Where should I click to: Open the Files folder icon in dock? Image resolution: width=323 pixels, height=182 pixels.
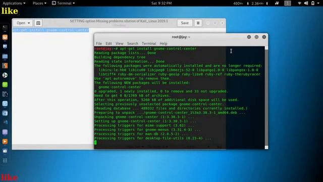click(5, 56)
